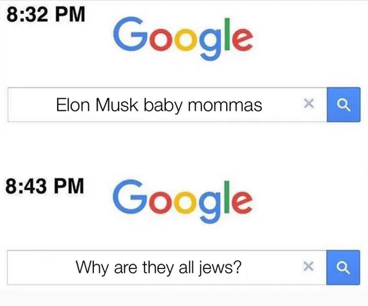Image resolution: width=368 pixels, height=306 pixels.
Task: Click the lower Google logo
Action: click(x=182, y=201)
